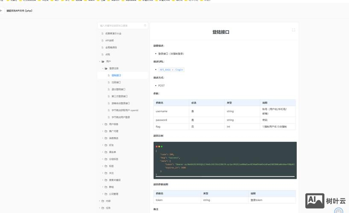Click the folder icon next to 公司管理
This screenshot has height=213, width=349.
coord(106,194)
